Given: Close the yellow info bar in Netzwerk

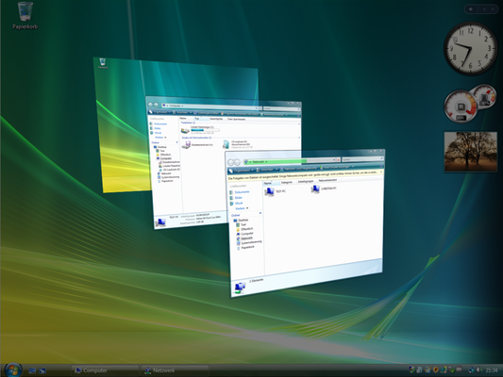Looking at the screenshot, I should [381, 172].
